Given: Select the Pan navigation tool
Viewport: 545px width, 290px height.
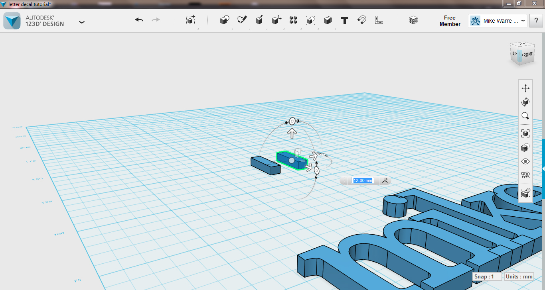Looking at the screenshot, I should 525,88.
